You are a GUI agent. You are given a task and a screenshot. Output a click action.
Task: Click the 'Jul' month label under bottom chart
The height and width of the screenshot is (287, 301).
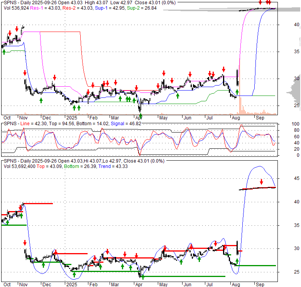pos(209,285)
